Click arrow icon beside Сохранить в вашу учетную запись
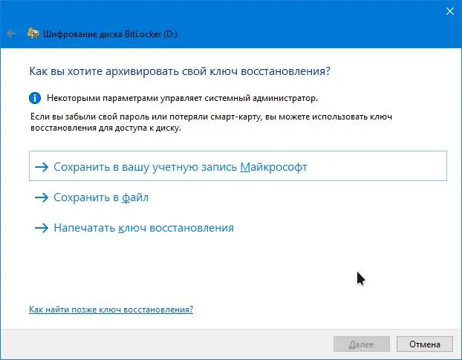Image resolution: width=462 pixels, height=360 pixels. [x=42, y=167]
